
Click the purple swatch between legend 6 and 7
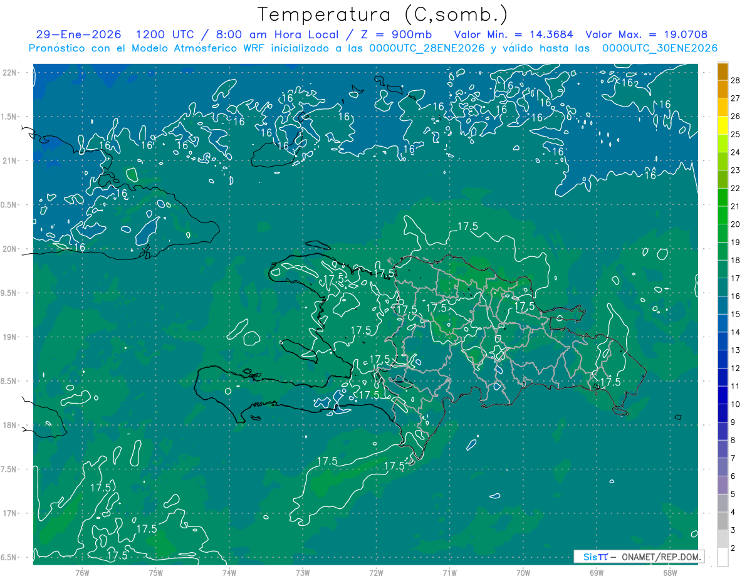point(723,467)
